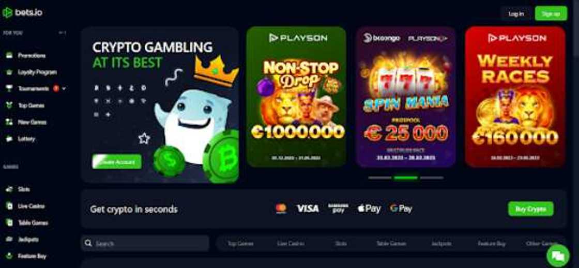The height and width of the screenshot is (268, 579).
Task: Open the Live Casino card icon
Action: (x=9, y=206)
